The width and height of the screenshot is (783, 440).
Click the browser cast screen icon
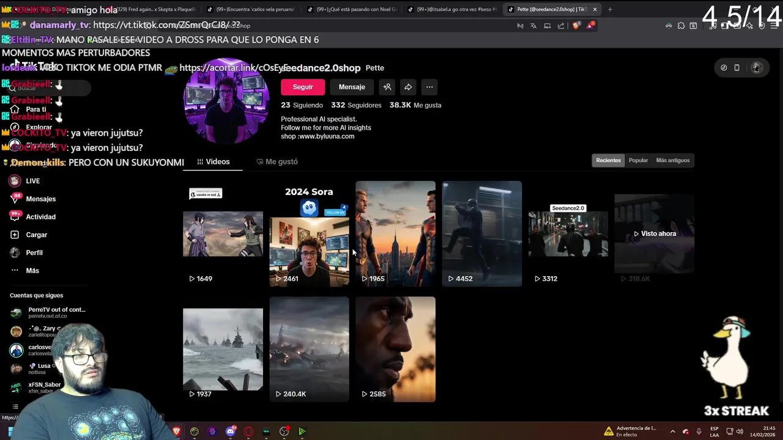(547, 26)
